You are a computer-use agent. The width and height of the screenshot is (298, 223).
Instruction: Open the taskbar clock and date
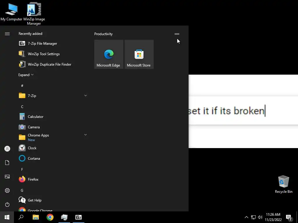click(273, 217)
